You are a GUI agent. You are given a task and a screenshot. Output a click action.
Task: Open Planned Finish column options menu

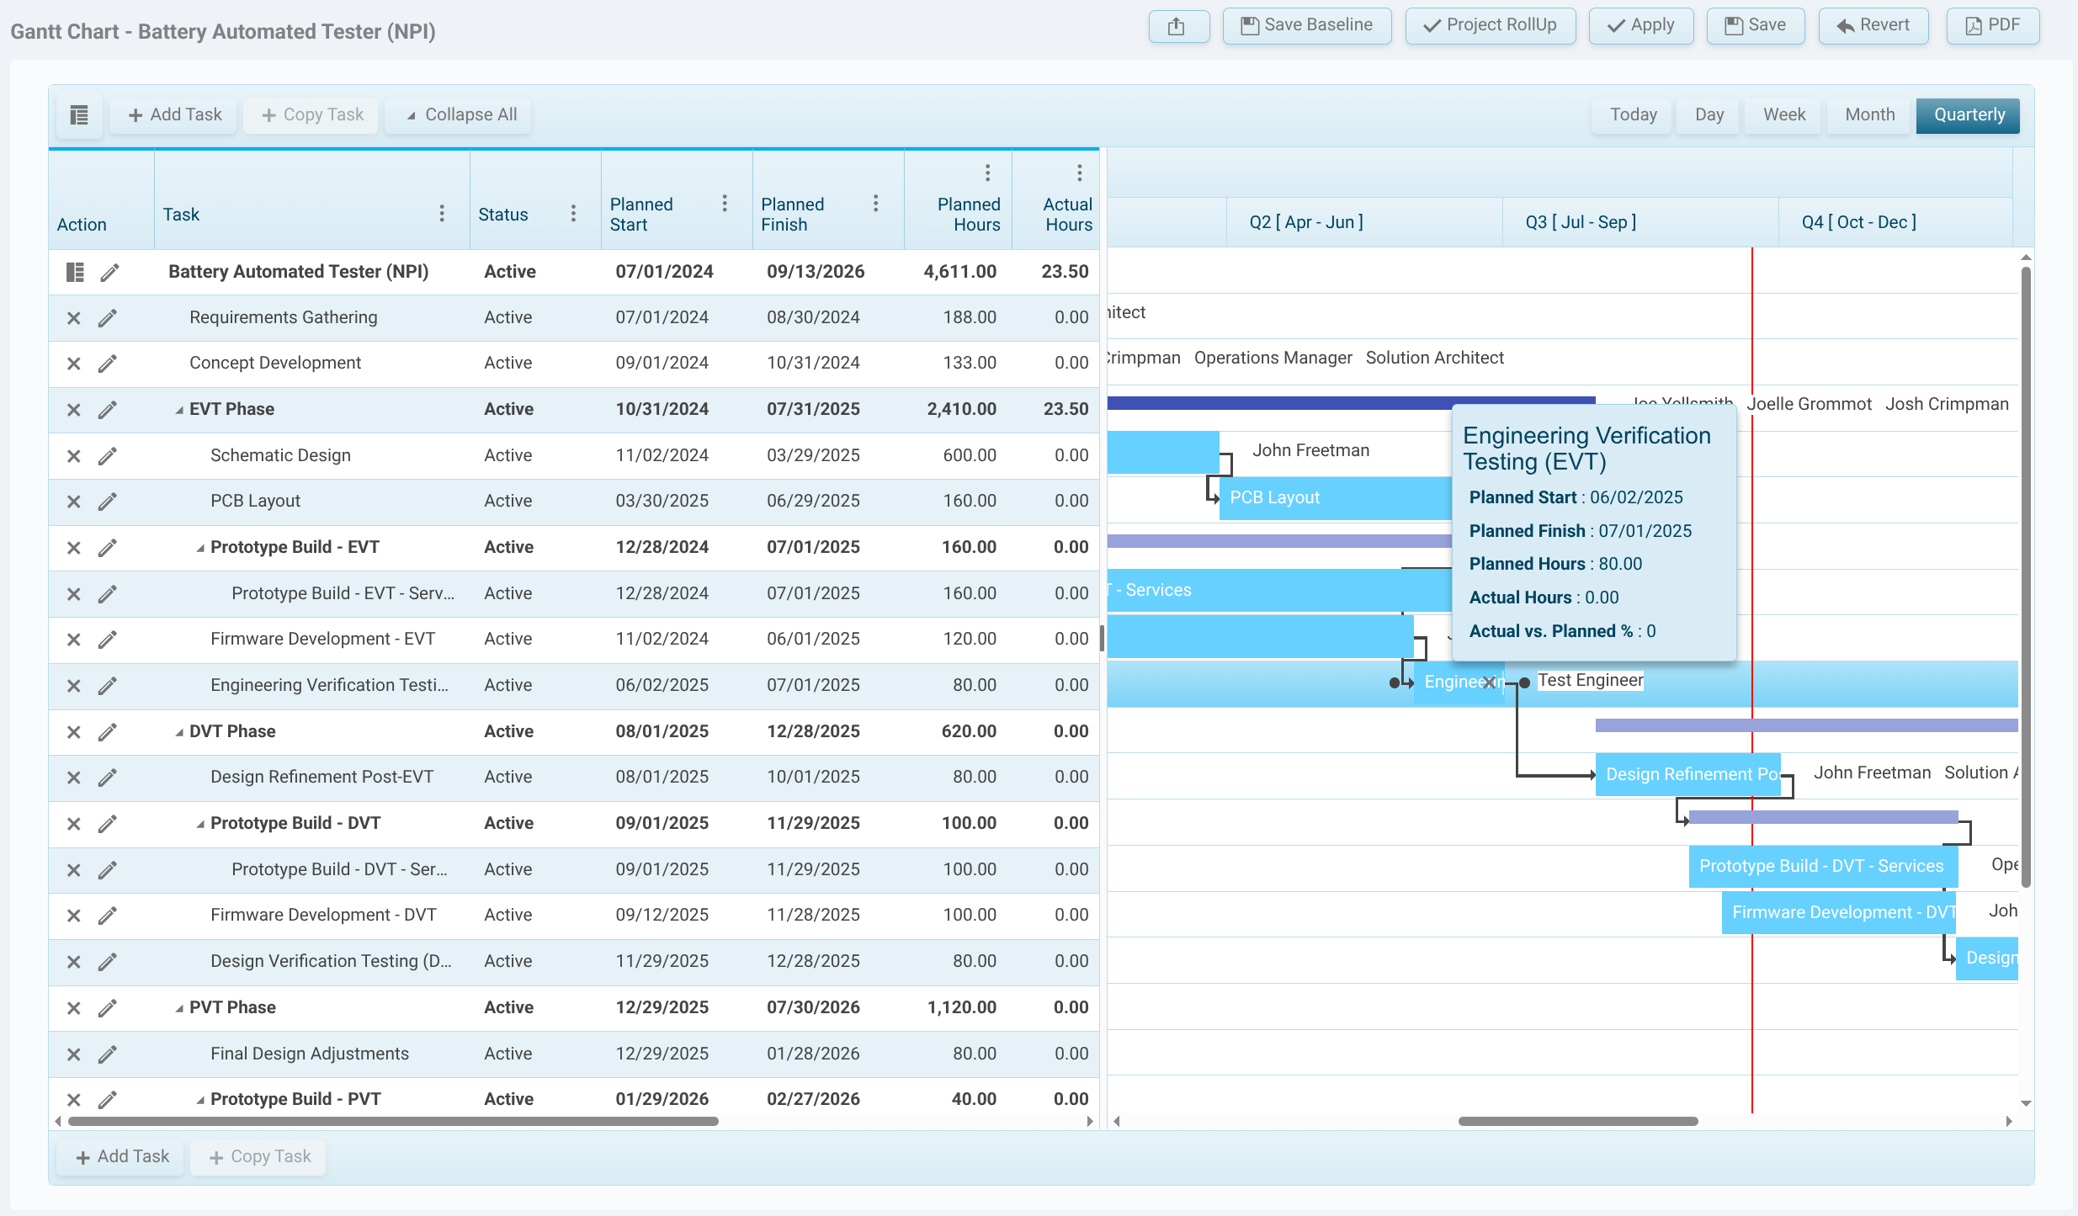click(875, 204)
